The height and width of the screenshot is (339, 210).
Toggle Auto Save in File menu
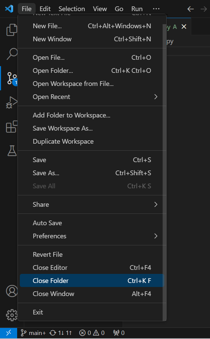(x=47, y=223)
